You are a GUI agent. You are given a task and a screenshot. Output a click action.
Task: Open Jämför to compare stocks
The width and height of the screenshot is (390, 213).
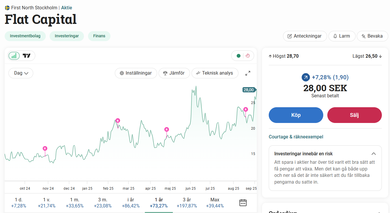pyautogui.click(x=174, y=73)
